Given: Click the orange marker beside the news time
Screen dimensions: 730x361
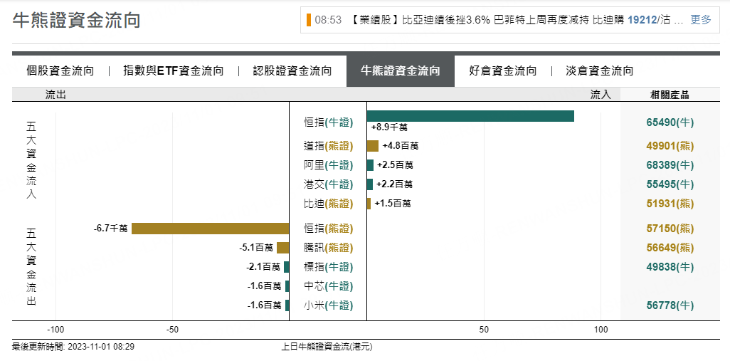Looking at the screenshot, I should tap(309, 20).
